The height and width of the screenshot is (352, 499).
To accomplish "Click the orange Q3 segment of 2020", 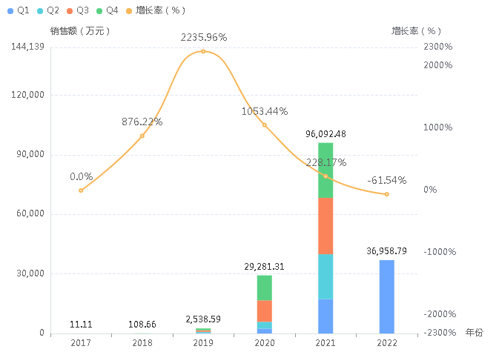I will point(264,311).
